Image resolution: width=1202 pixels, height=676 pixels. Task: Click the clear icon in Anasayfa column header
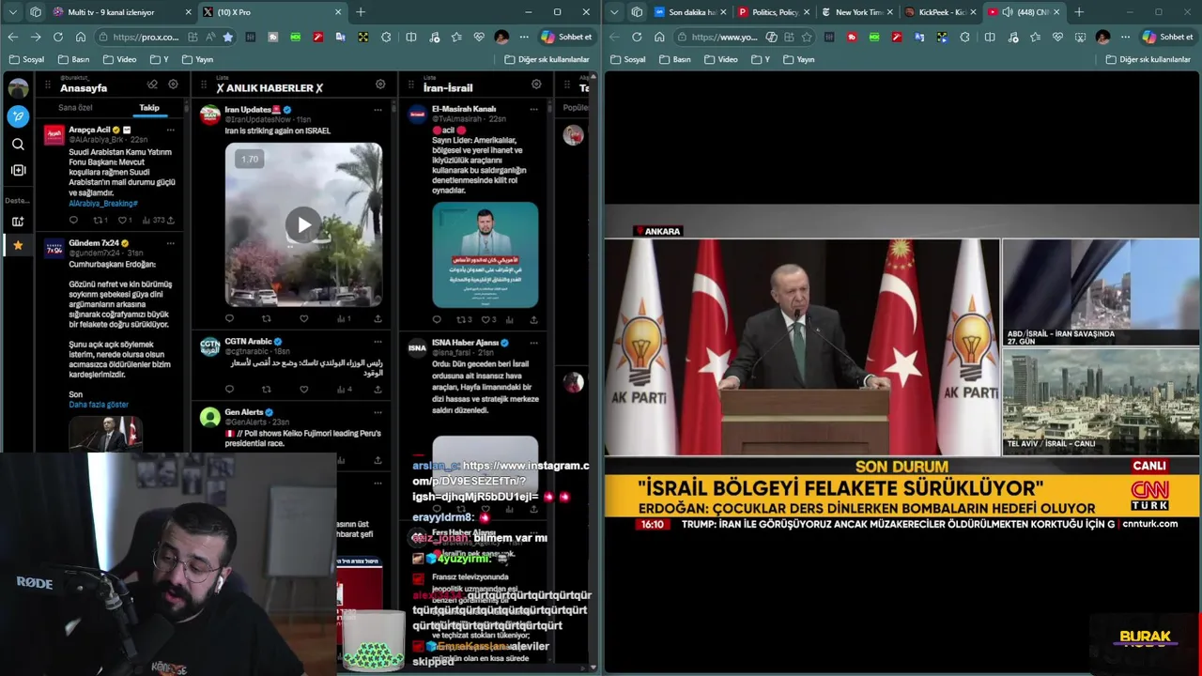(154, 84)
